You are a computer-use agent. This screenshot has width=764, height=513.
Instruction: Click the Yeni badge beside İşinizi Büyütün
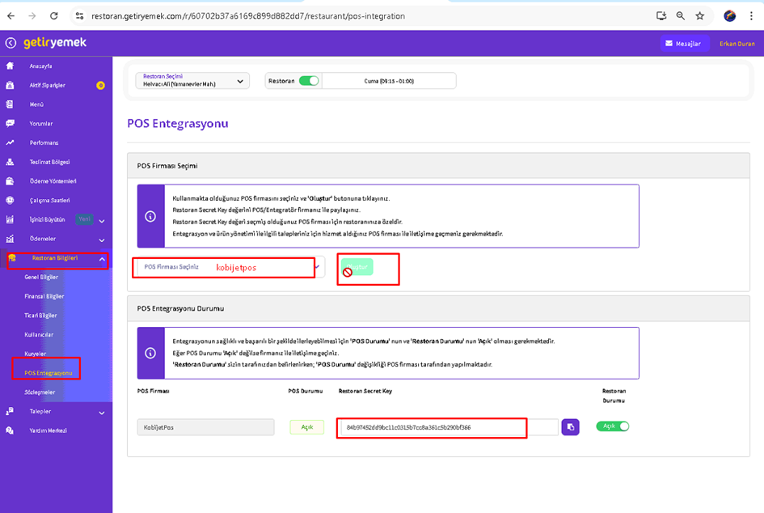pyautogui.click(x=84, y=219)
